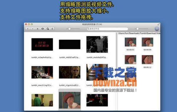Click the filename search field
Image resolution: width=177 pixels, height=112 pixels.
pyautogui.click(x=107, y=29)
